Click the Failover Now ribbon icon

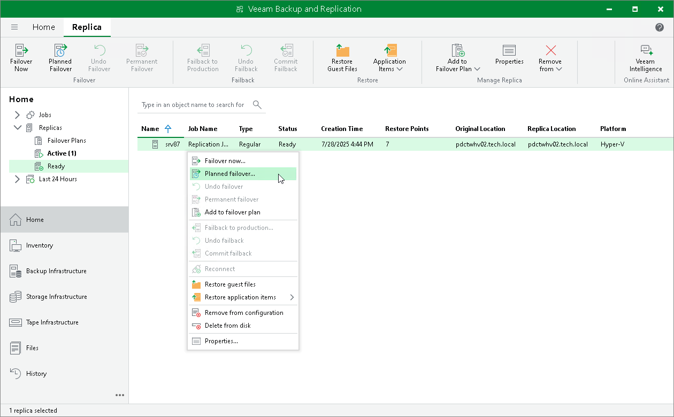[x=21, y=58]
